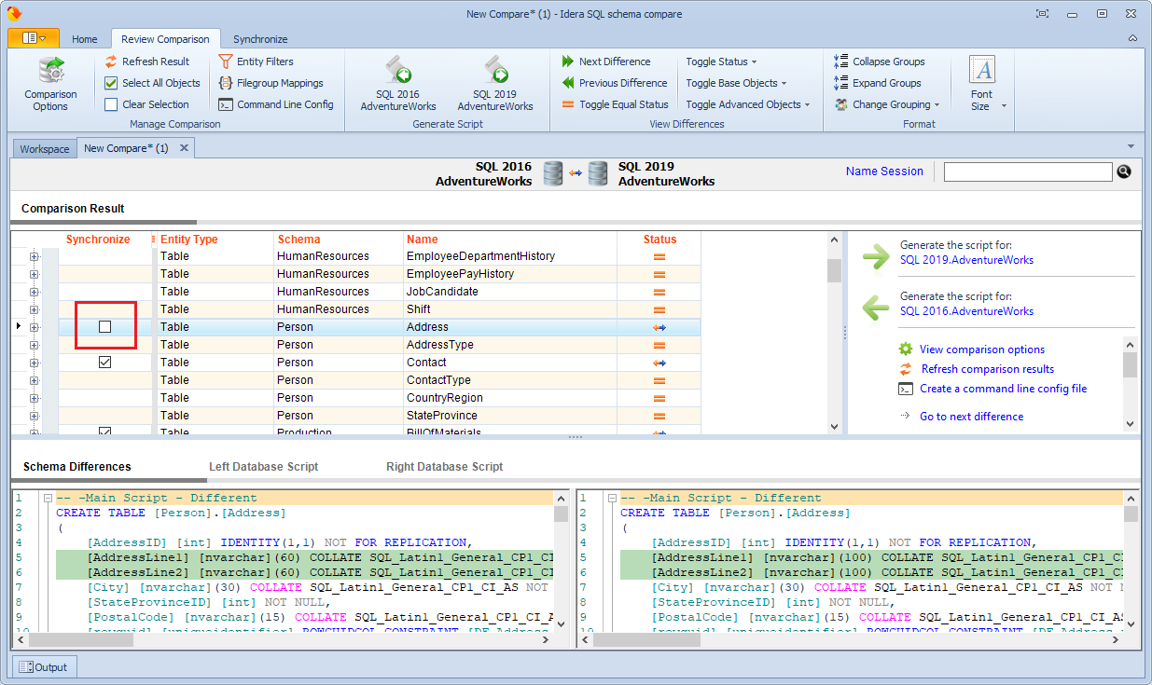Check the Synchronize box for Address
The width and height of the screenshot is (1152, 685).
[x=105, y=327]
